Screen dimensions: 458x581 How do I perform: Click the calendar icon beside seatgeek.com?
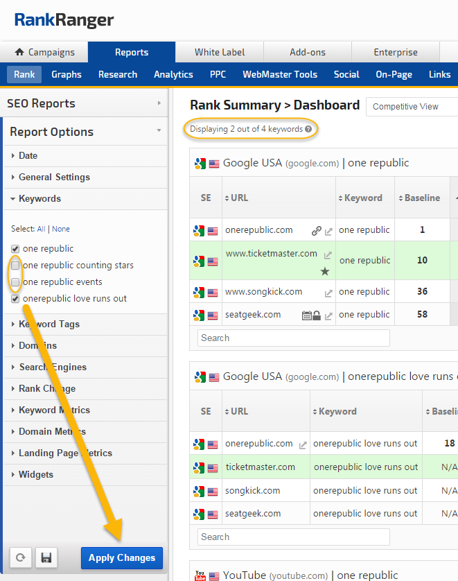coord(306,315)
